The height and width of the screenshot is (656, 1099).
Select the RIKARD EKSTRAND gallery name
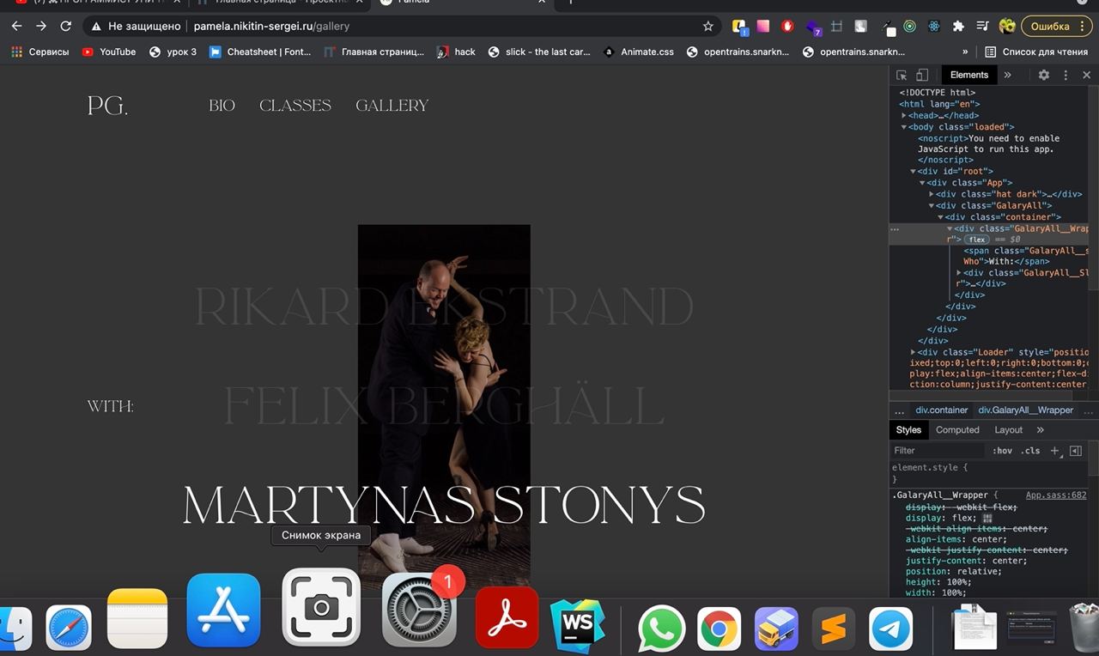coord(444,306)
